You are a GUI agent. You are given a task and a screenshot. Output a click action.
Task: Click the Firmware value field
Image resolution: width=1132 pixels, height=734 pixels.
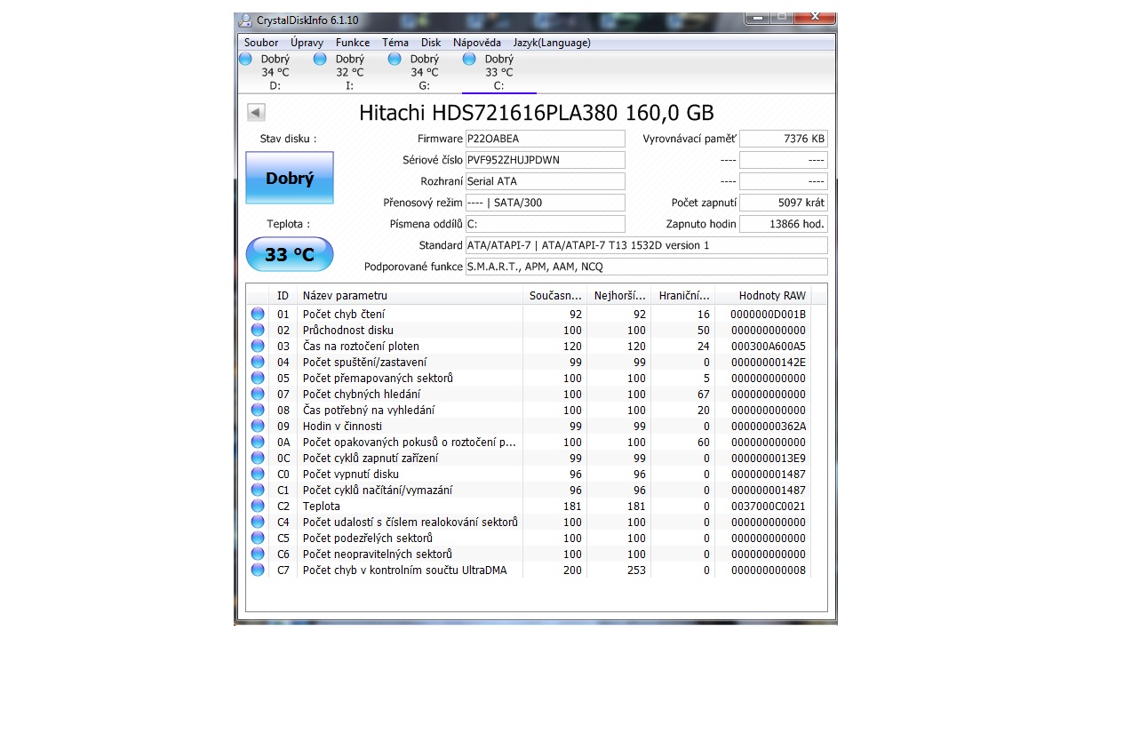(545, 139)
